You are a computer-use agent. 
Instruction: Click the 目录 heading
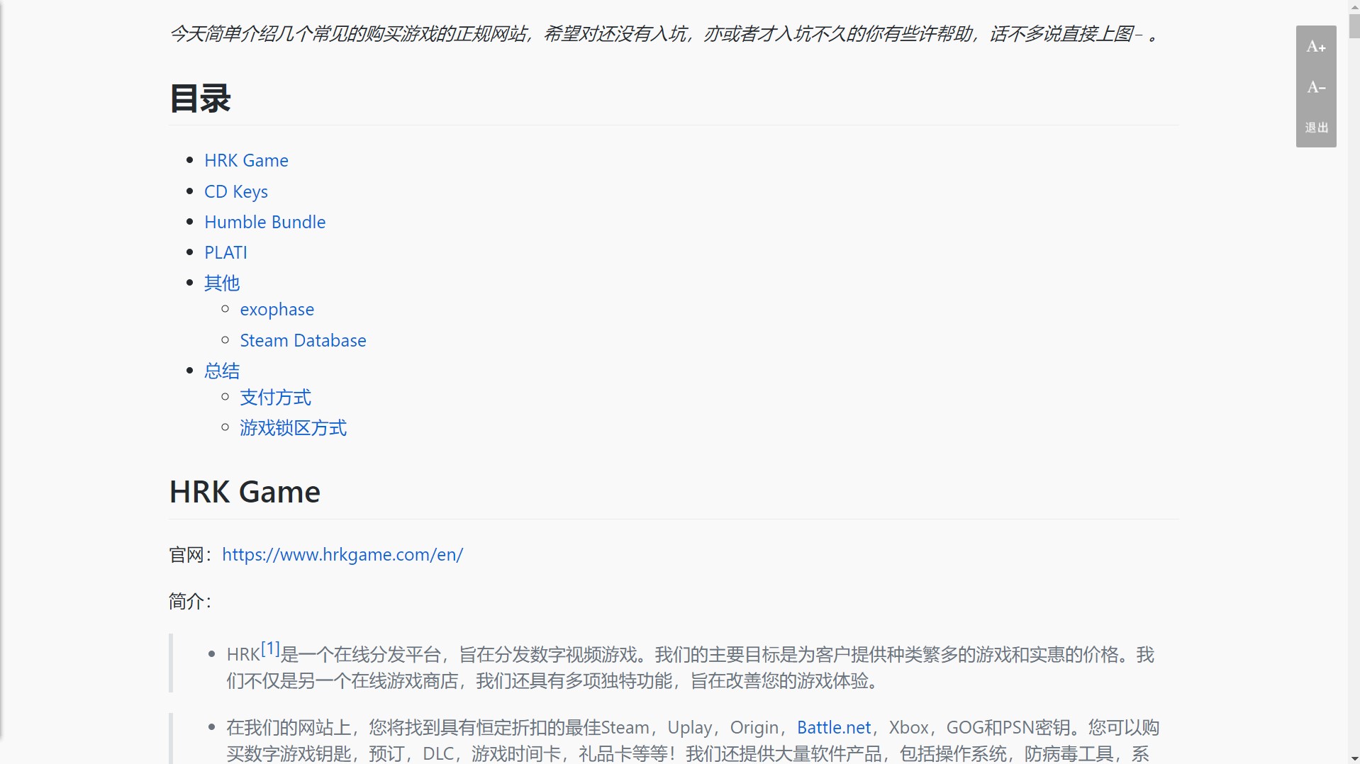pos(200,99)
